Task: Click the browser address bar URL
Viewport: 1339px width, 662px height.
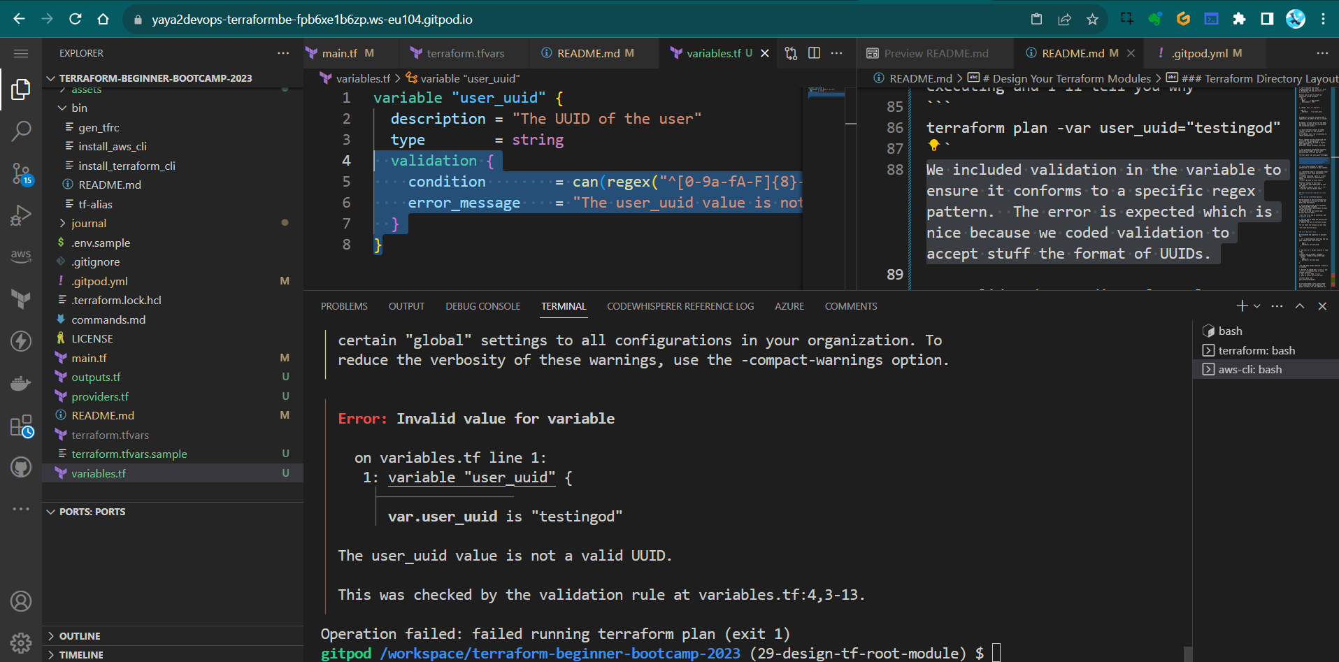Action: 312,20
